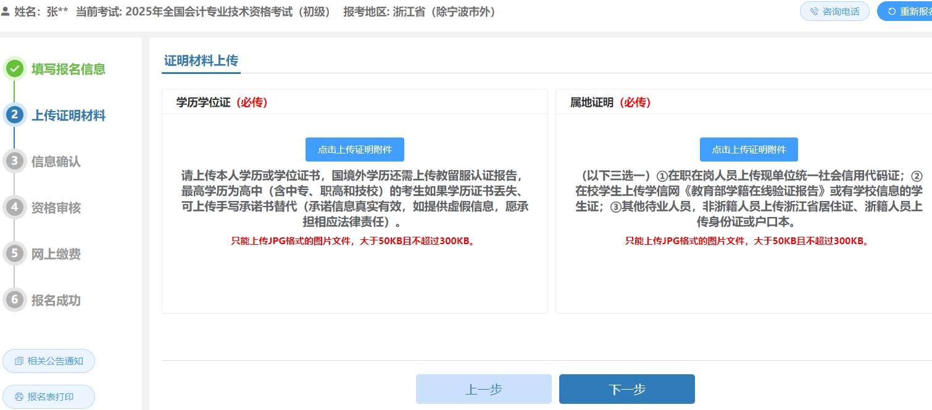Click the step 2 circle icon
932x410 pixels.
[15, 115]
